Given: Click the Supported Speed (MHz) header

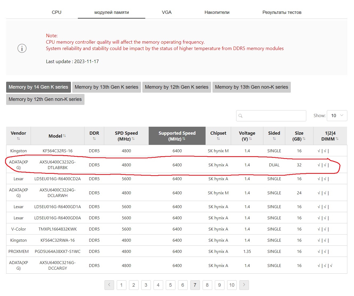Looking at the screenshot, I should tap(177, 136).
